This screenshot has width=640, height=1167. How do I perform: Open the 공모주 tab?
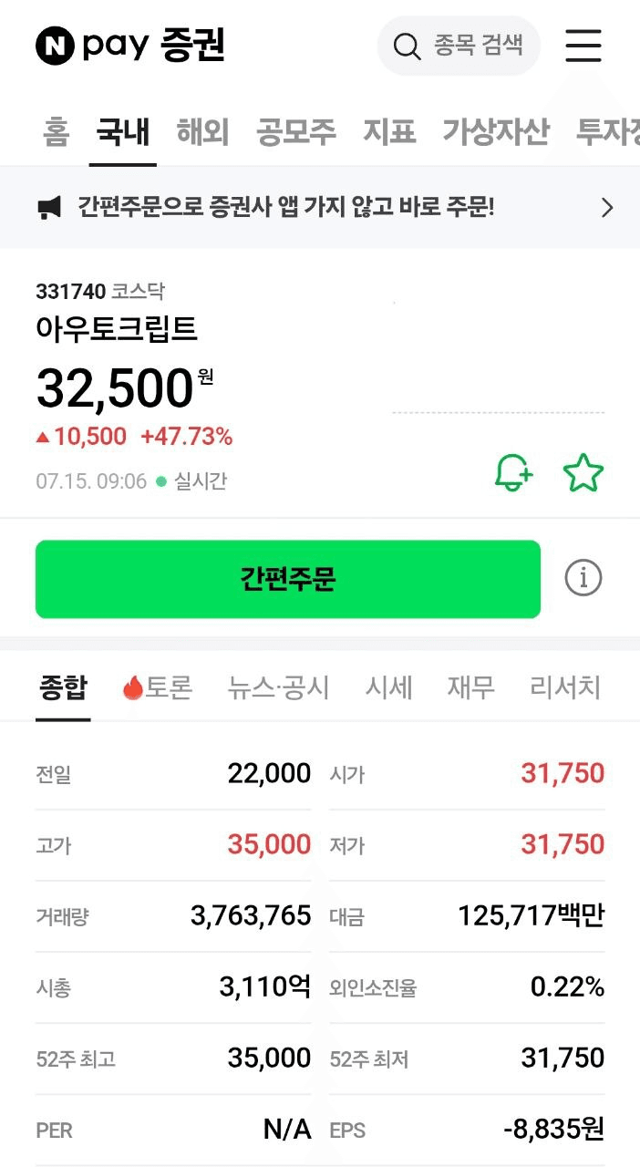tap(296, 132)
